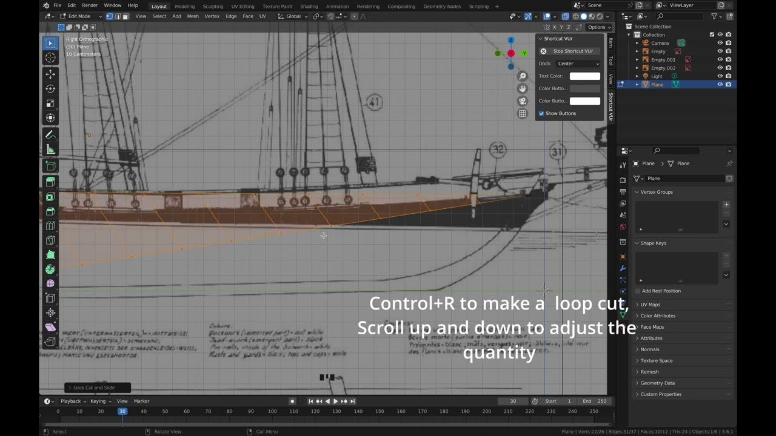Toggle Add Rest Position checkbox
The width and height of the screenshot is (776, 436).
click(638, 291)
